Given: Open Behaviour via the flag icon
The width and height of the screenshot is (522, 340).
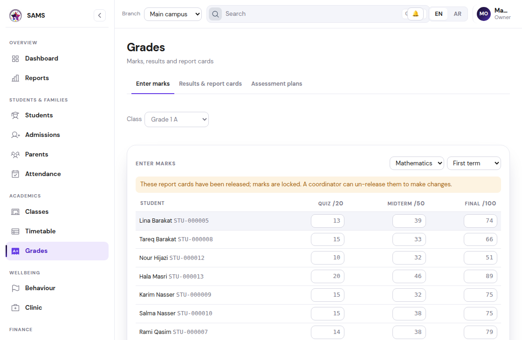Looking at the screenshot, I should (15, 288).
